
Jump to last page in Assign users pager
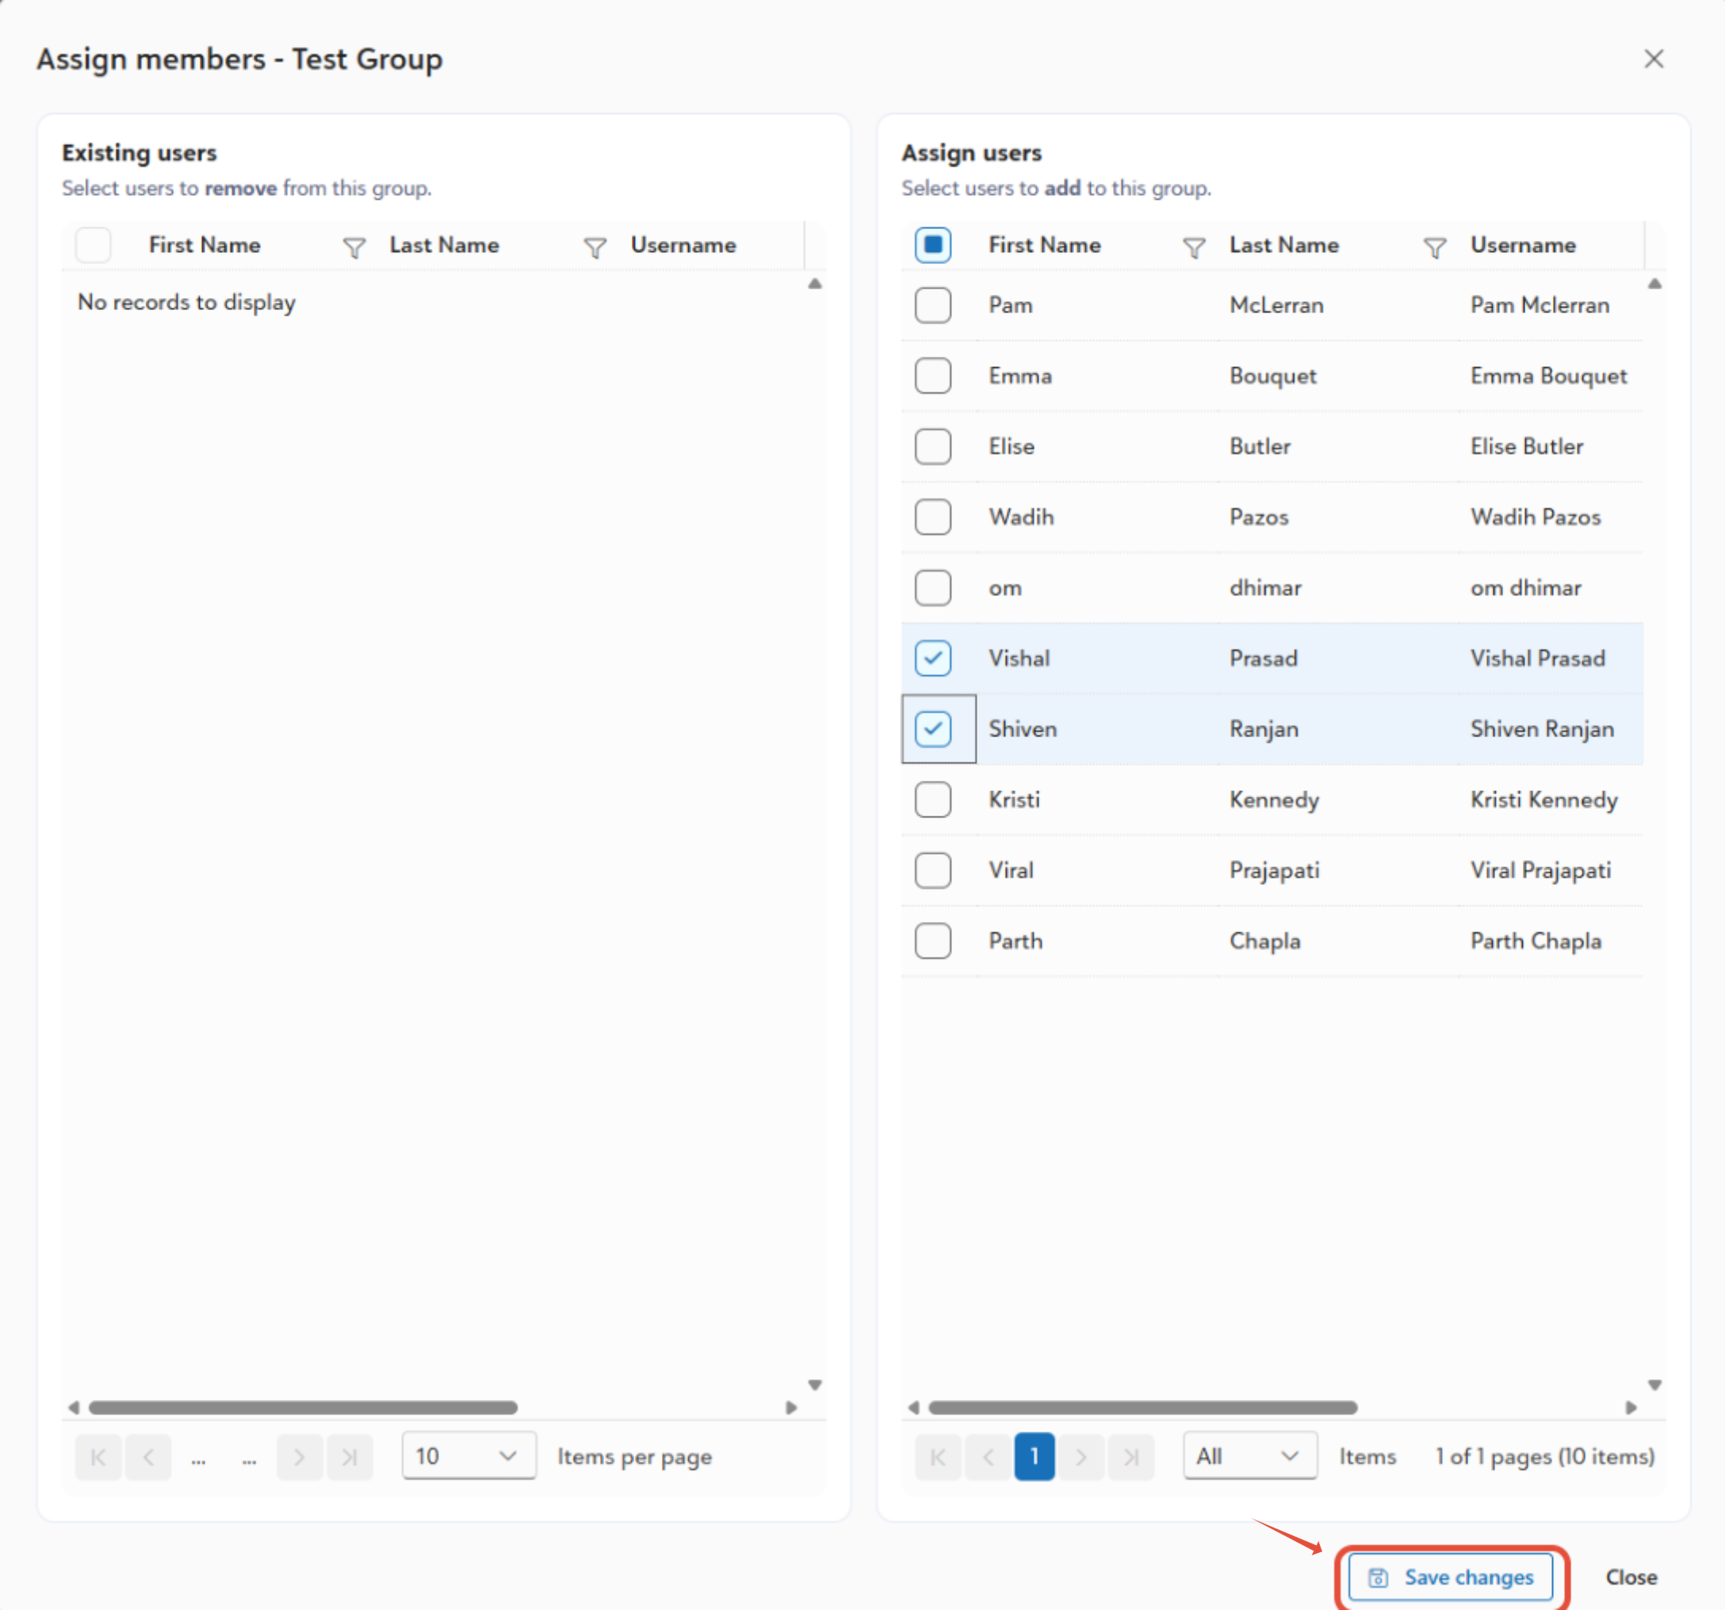(x=1131, y=1456)
